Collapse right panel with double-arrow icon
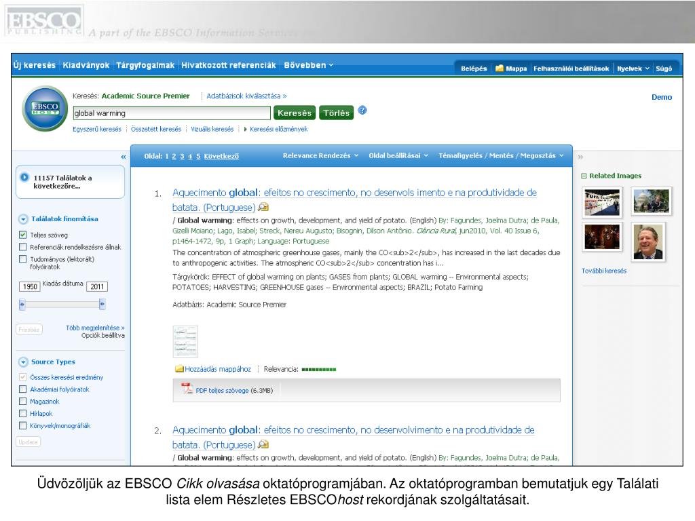 [x=581, y=157]
